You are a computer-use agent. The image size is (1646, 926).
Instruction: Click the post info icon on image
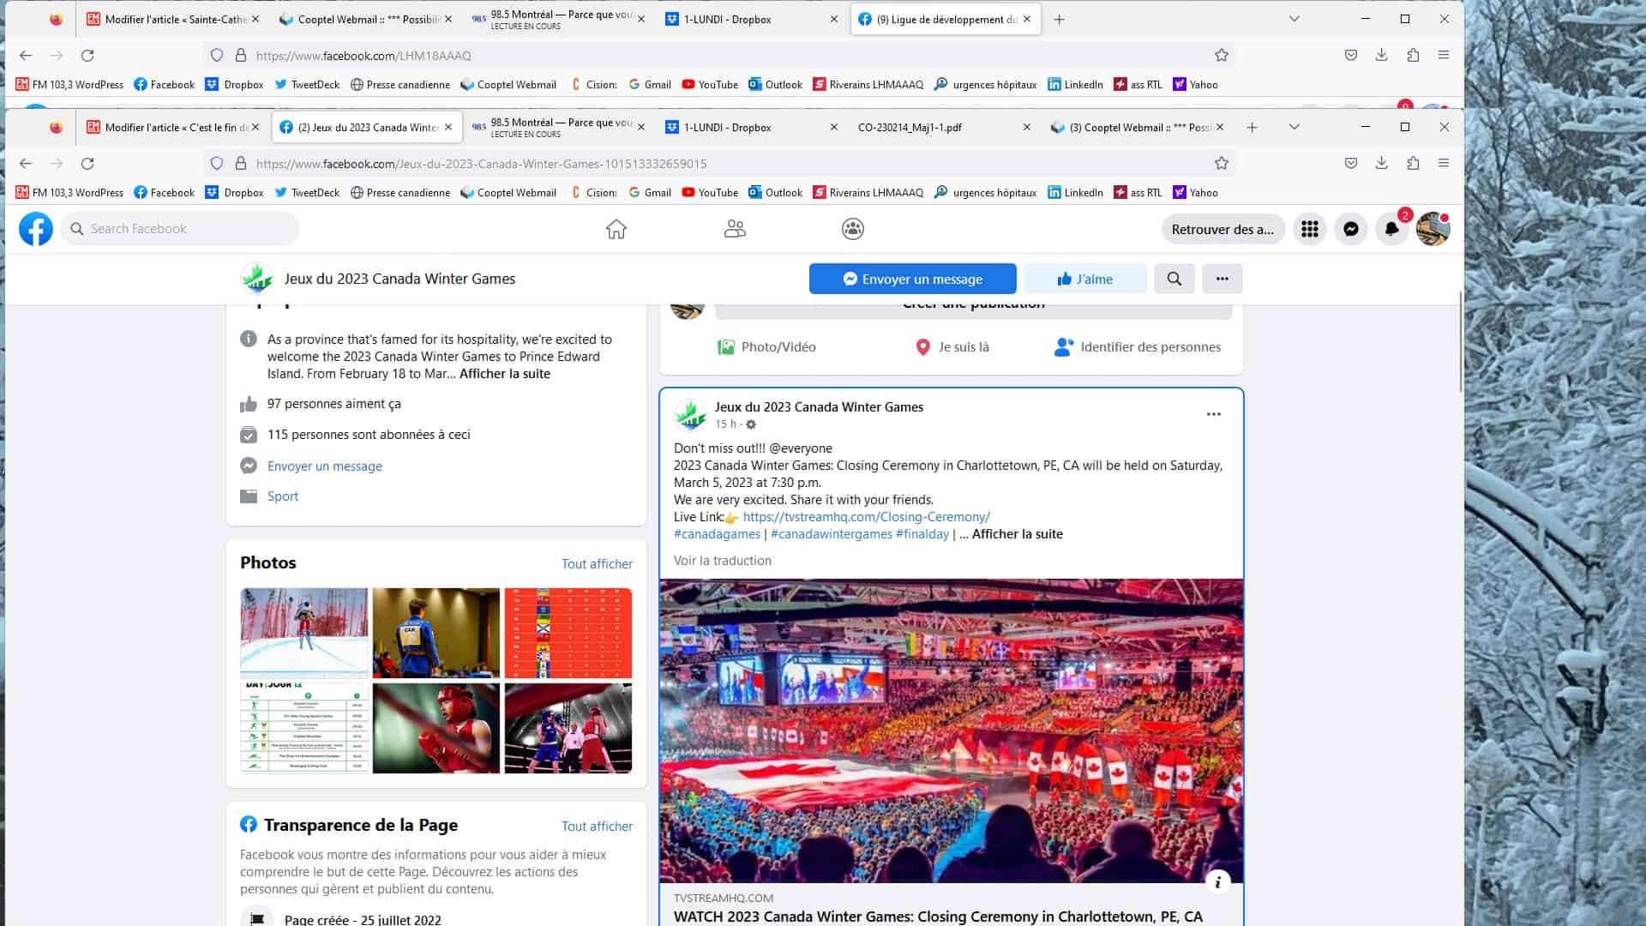click(1217, 881)
